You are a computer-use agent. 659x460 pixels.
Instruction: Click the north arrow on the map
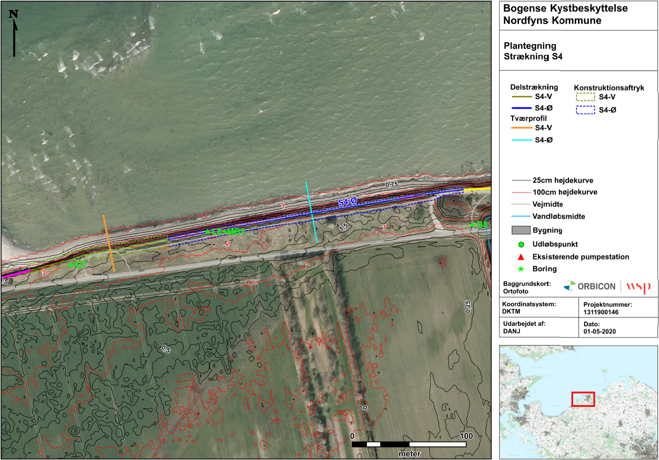[14, 33]
